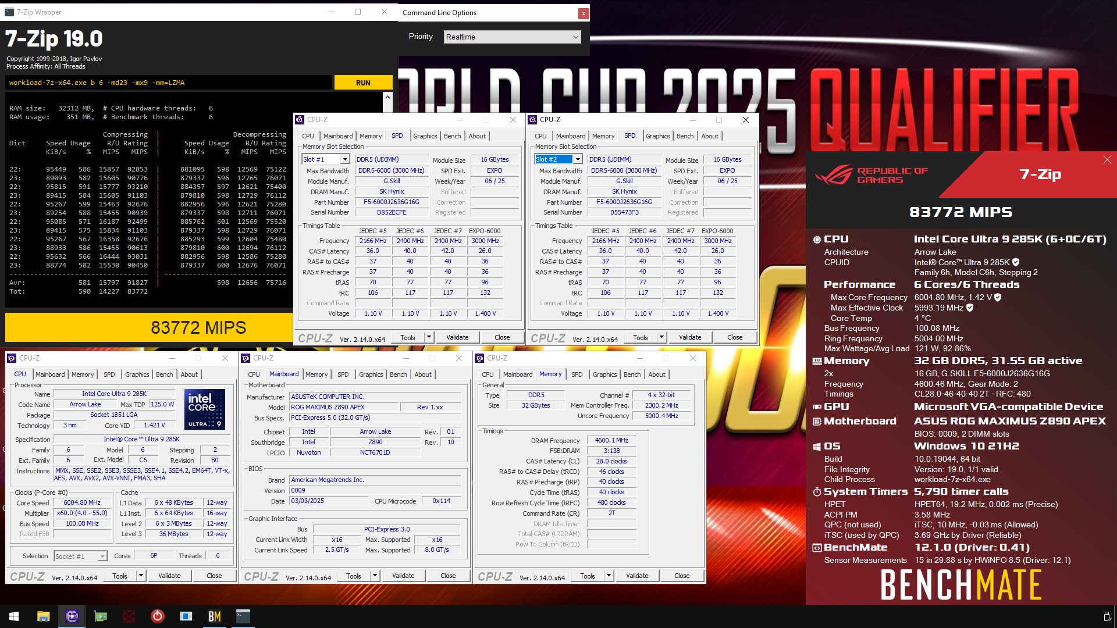Click the red power button taskbar icon
This screenshot has height=628, width=1117.
point(158,616)
